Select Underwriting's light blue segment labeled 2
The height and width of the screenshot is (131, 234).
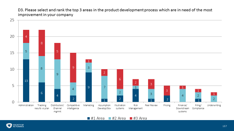click(x=214, y=99)
